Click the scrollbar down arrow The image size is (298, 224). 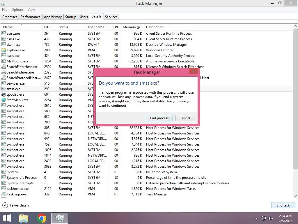coord(296,196)
